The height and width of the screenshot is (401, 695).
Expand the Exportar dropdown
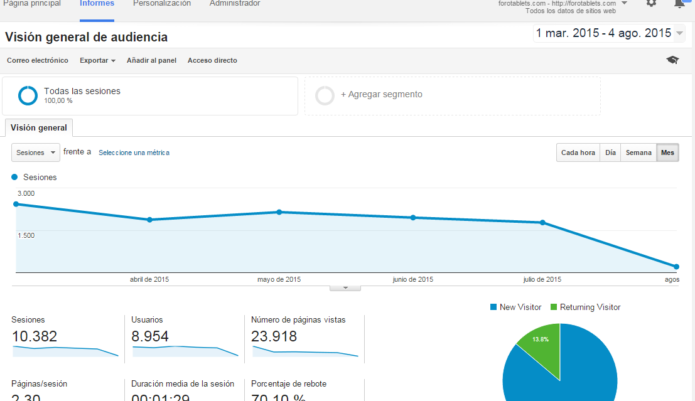(x=97, y=60)
